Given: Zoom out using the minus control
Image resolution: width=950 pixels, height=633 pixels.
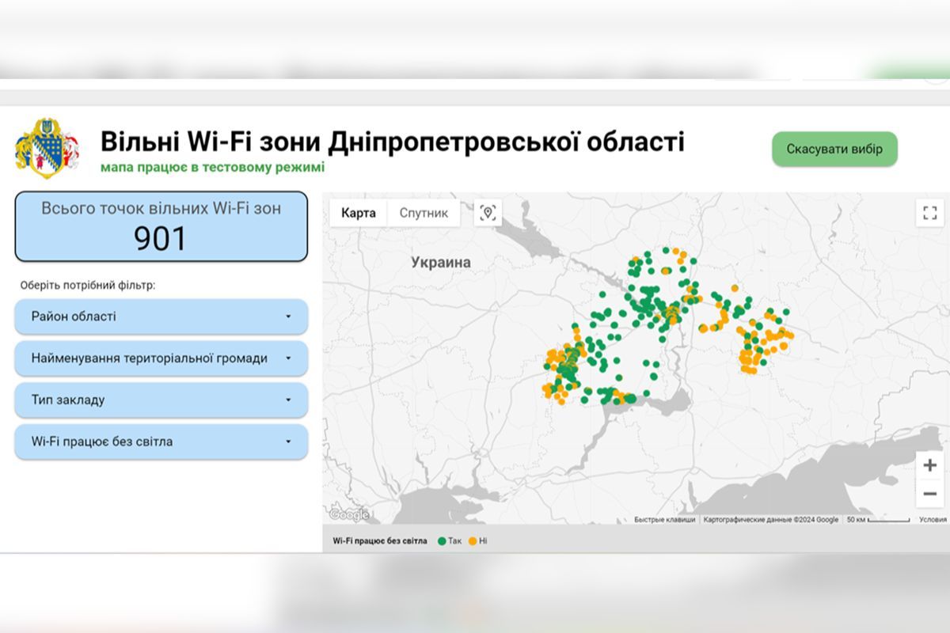Looking at the screenshot, I should pyautogui.click(x=929, y=495).
